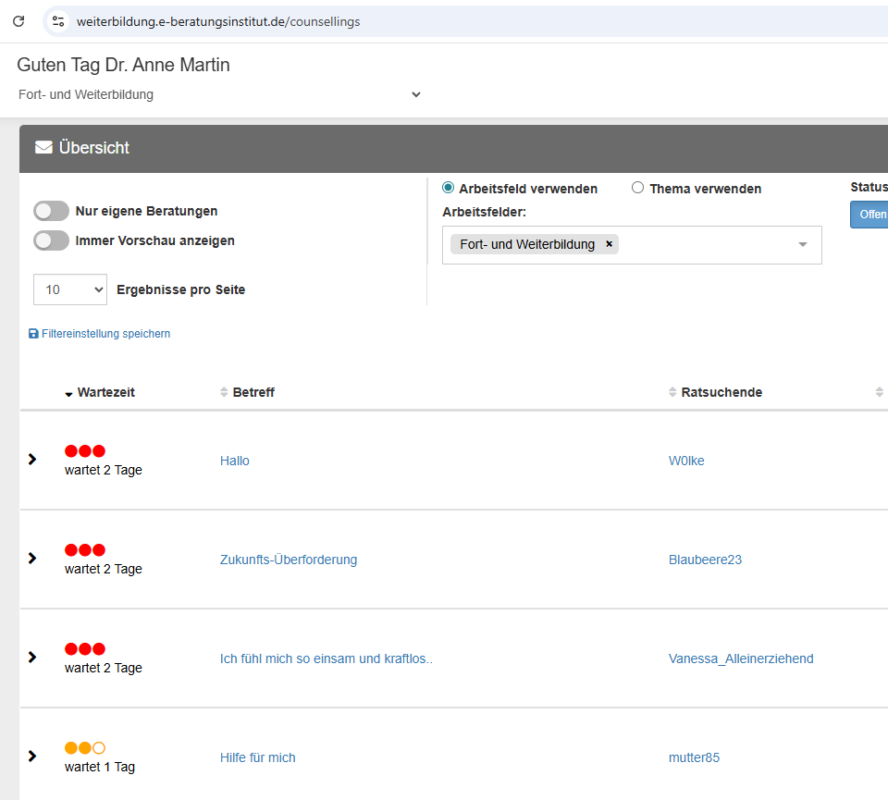Click the red waiting dots for Vanessa_Alleinerziehend row

click(85, 649)
